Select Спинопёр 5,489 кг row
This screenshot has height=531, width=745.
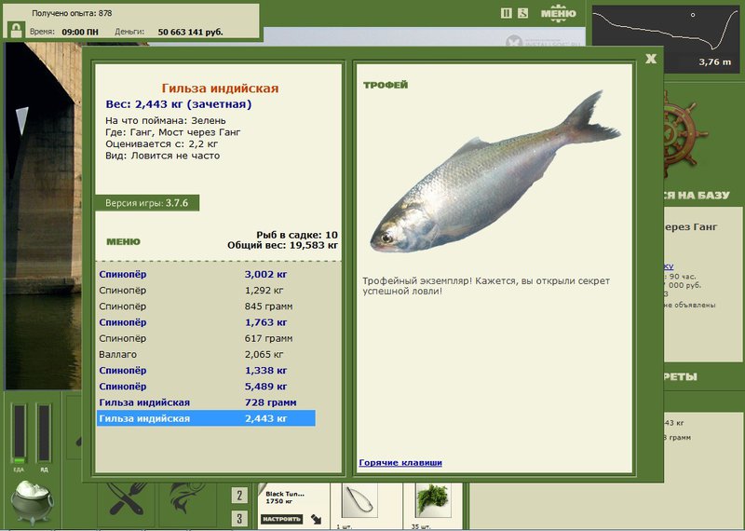pos(206,387)
